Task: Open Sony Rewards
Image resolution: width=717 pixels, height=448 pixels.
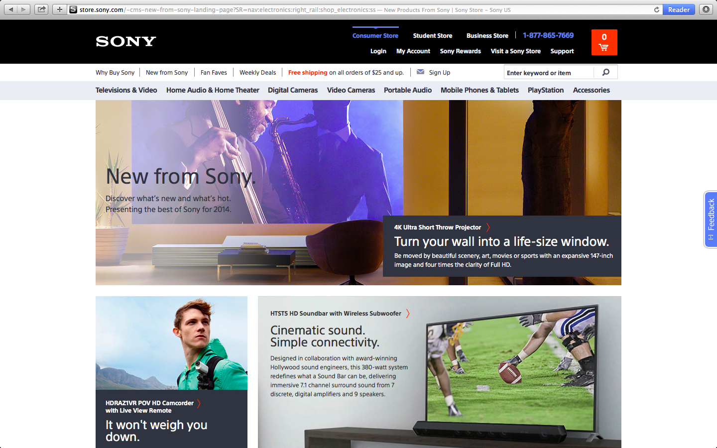Action: 461,51
